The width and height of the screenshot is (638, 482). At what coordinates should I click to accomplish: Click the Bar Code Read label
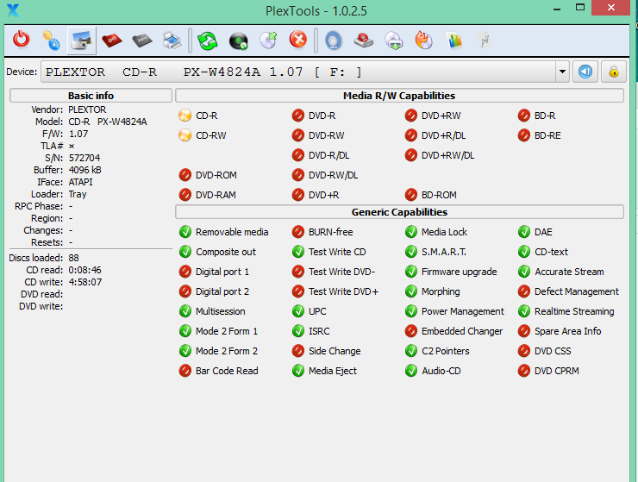click(227, 371)
